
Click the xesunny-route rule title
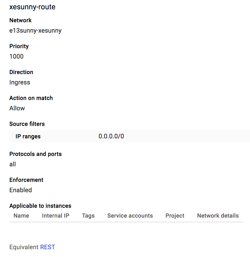[x=32, y=7]
